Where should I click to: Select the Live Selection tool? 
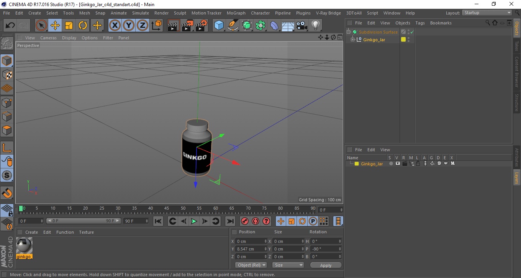(41, 26)
